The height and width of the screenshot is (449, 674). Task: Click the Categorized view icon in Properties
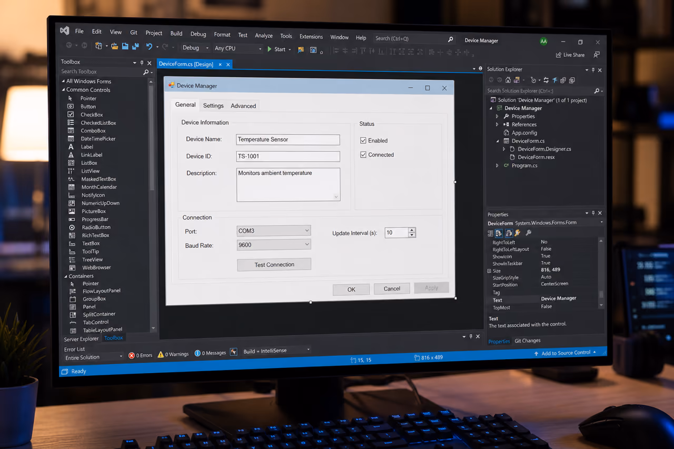pyautogui.click(x=491, y=233)
